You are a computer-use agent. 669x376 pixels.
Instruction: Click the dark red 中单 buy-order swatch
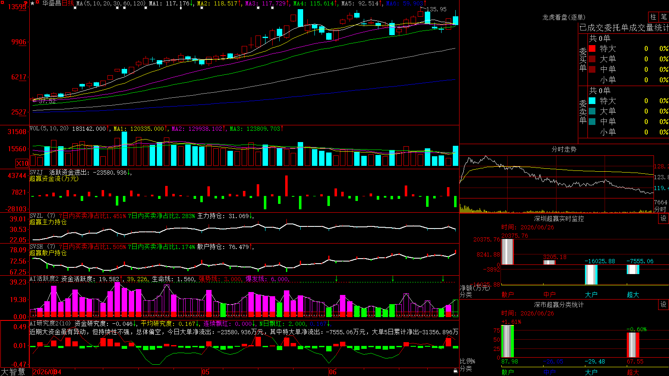pos(592,69)
